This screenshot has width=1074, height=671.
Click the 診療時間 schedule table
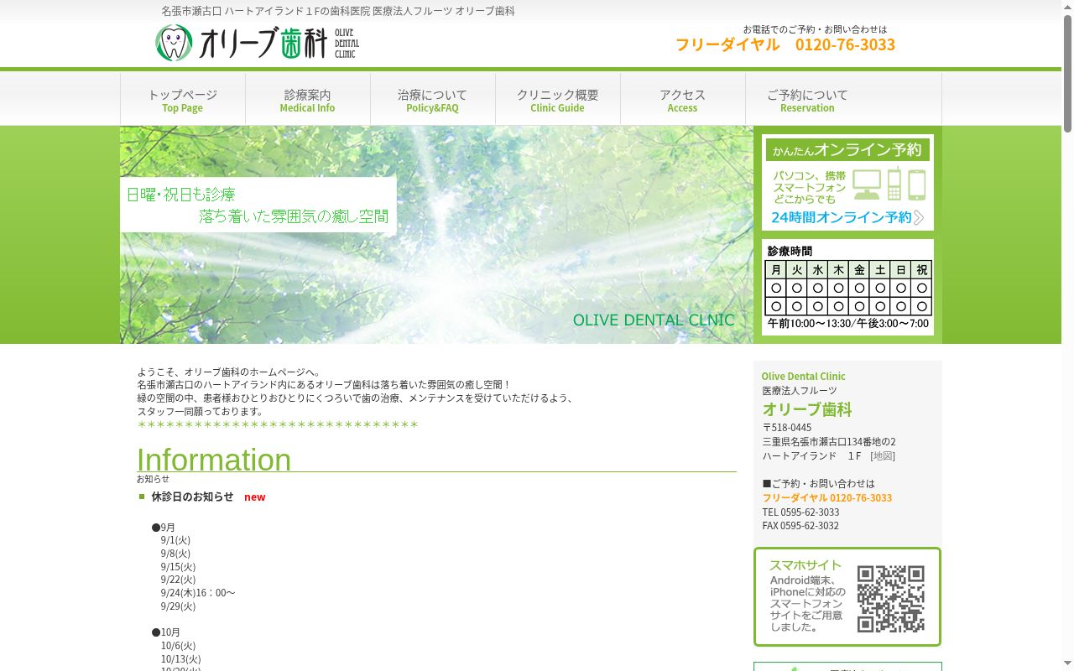848,287
